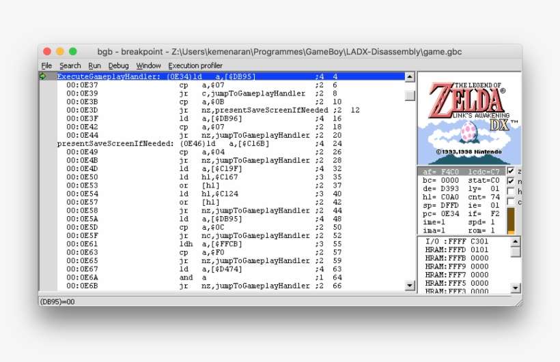560x362 pixels.
Task: Toggle the h flag checkbox
Action: pos(511,191)
